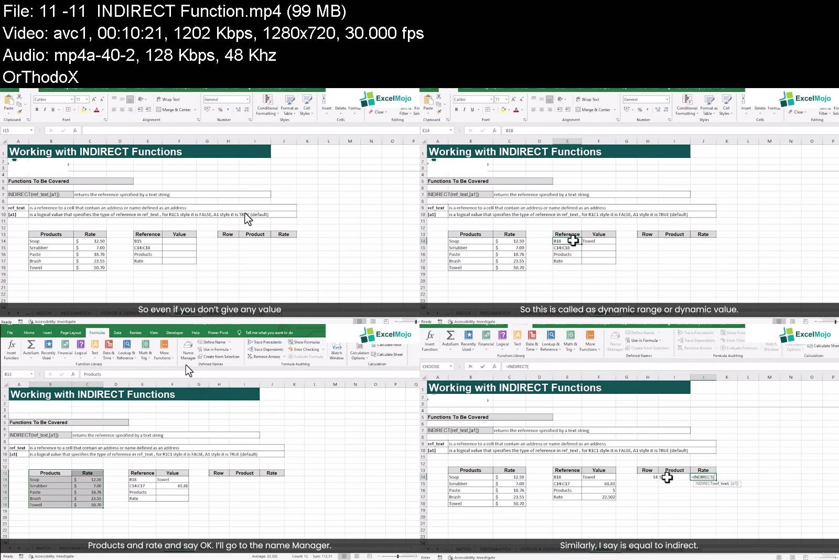
Task: Toggle Bold in the top-left frame
Action: (x=37, y=110)
